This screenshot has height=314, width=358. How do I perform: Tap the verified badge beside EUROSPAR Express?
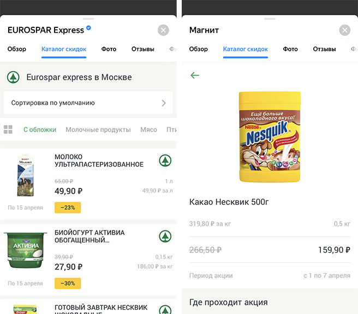tap(89, 29)
